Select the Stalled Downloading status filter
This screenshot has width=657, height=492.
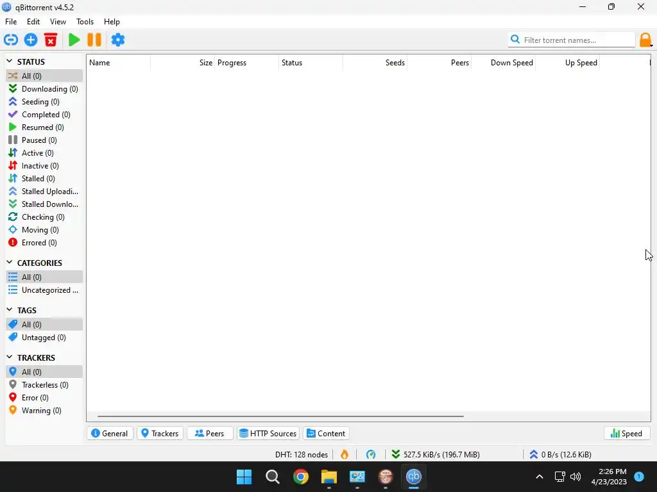pos(44,204)
